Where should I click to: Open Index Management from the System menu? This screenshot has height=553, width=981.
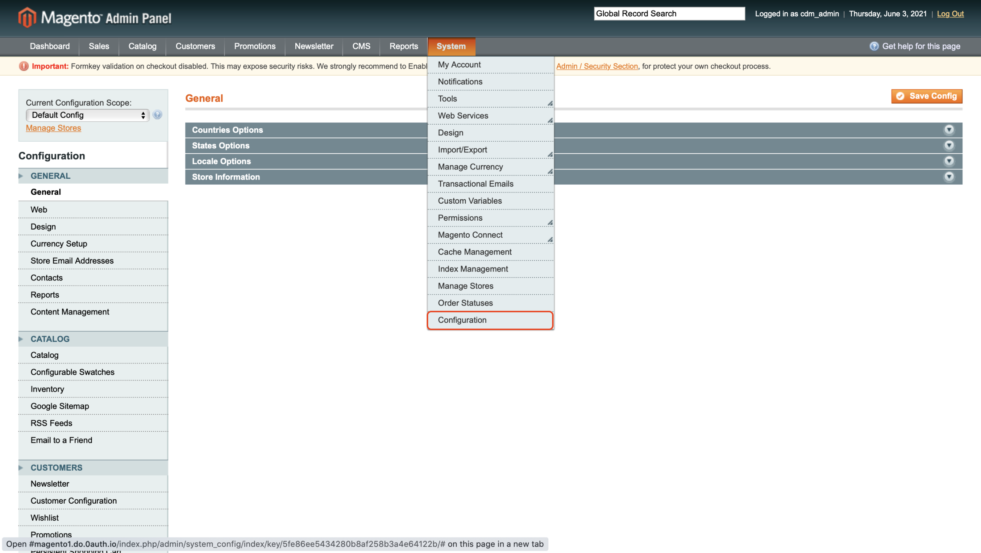(490, 269)
